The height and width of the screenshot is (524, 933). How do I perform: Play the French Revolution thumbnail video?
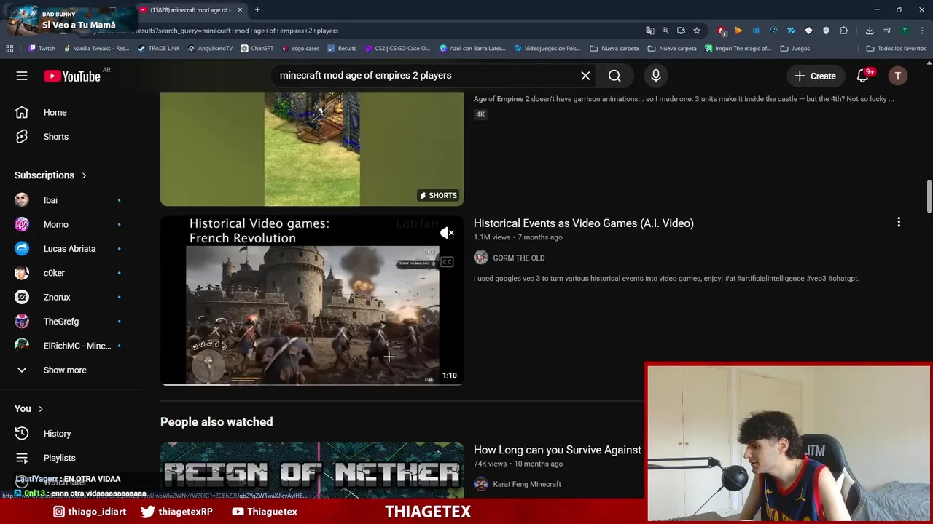pyautogui.click(x=312, y=301)
